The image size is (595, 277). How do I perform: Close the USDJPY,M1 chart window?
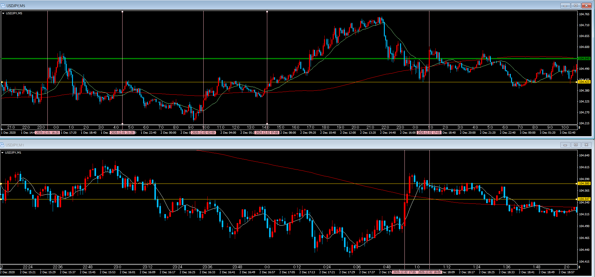click(586, 145)
